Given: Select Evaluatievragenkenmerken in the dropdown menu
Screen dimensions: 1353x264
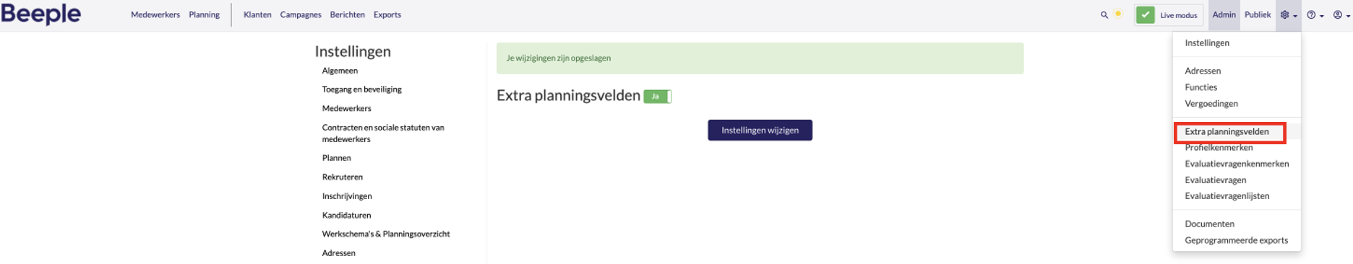Looking at the screenshot, I should click(x=1237, y=164).
